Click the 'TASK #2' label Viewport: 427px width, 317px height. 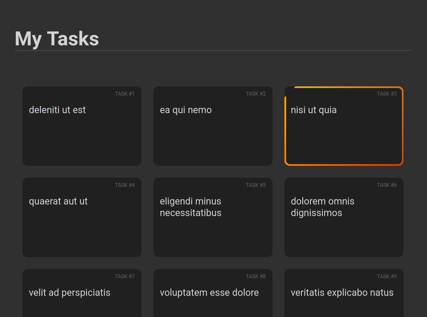pyautogui.click(x=256, y=94)
